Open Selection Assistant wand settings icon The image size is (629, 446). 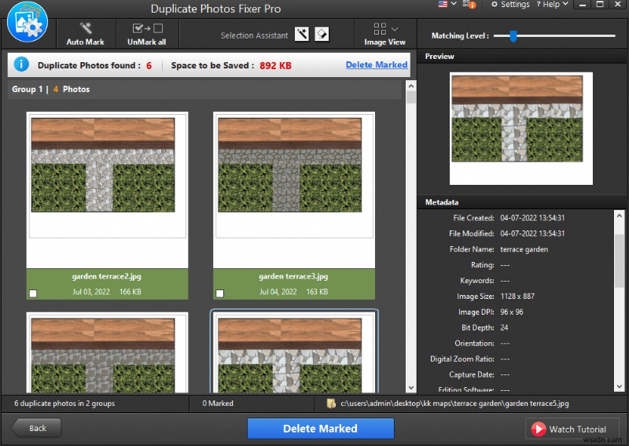302,35
